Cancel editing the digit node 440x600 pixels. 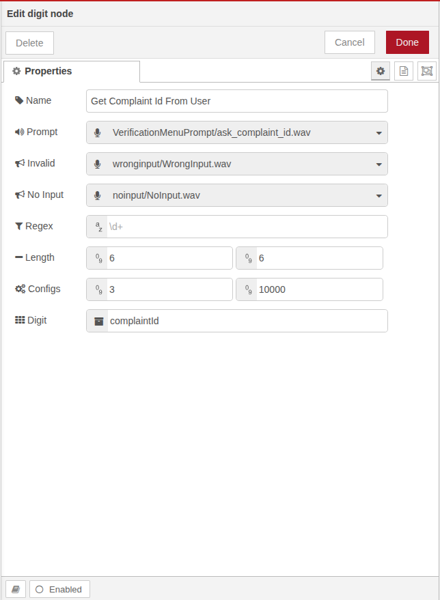pyautogui.click(x=349, y=42)
